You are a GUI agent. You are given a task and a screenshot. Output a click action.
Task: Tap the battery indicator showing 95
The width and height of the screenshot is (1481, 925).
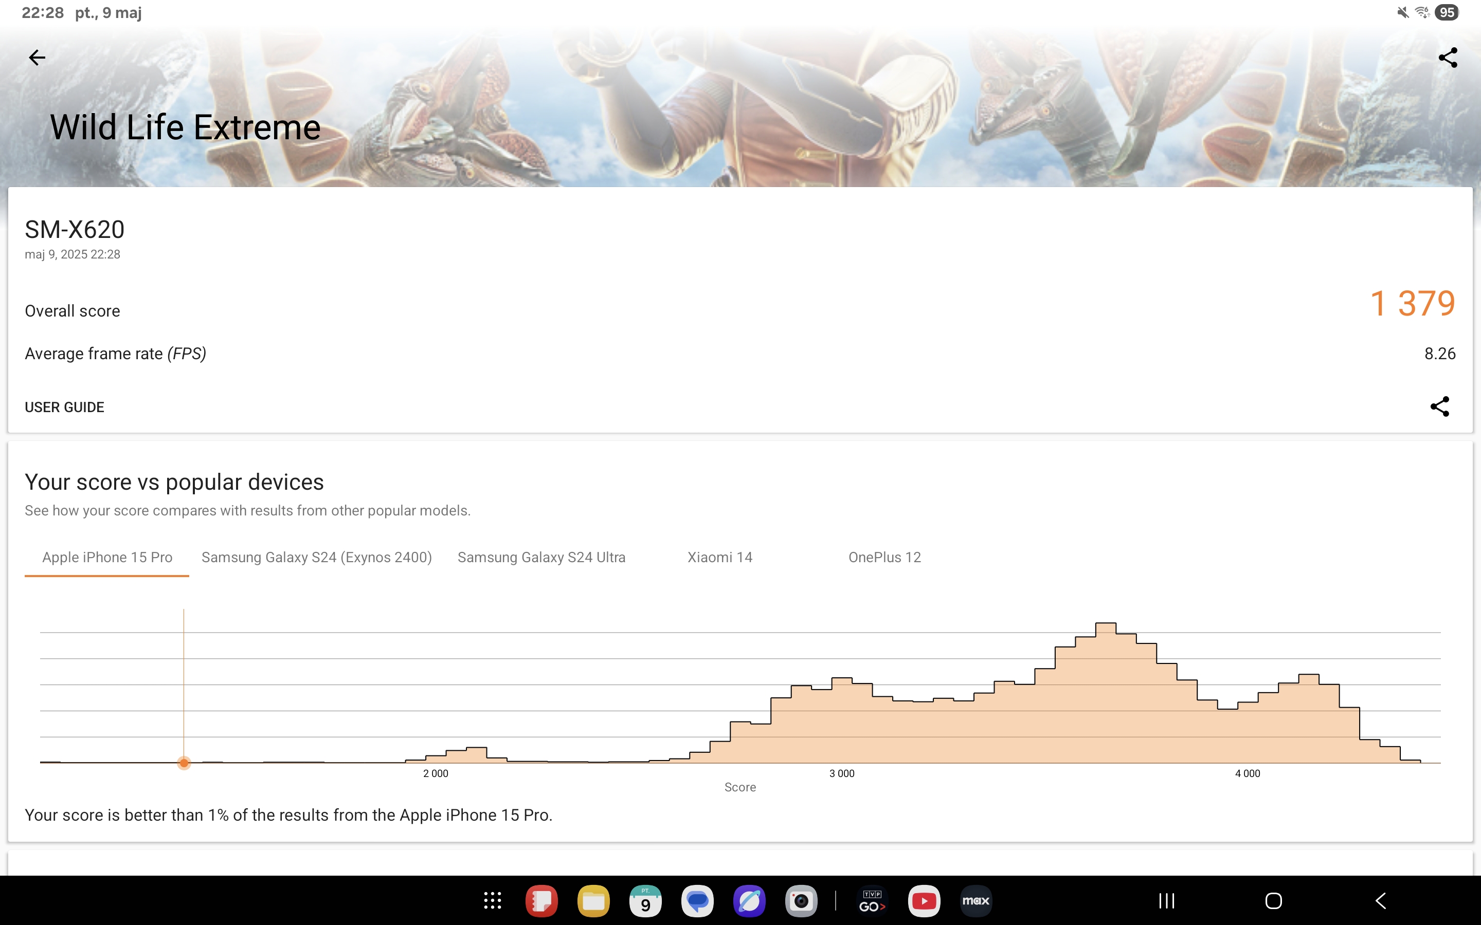pos(1447,12)
